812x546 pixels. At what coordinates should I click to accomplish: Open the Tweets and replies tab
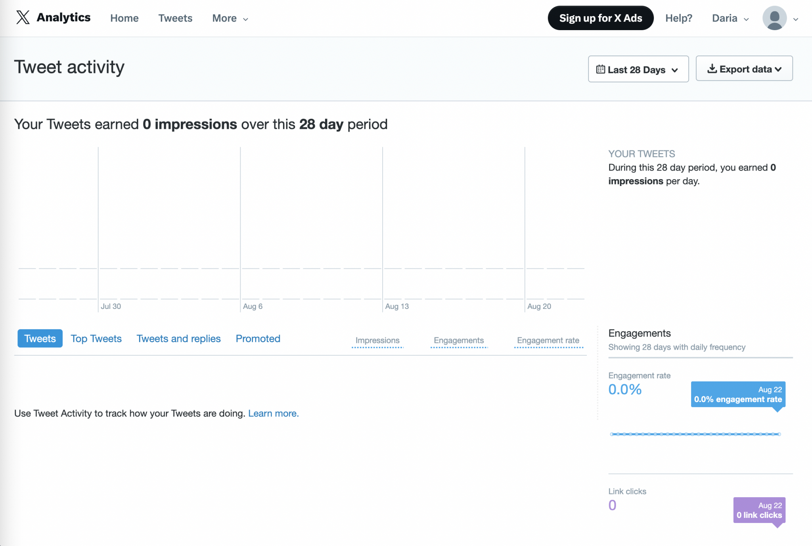(x=178, y=338)
